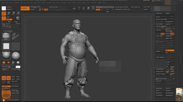Click the dotted icon below symmetry icons
183x102 pixels.
pos(4,83)
